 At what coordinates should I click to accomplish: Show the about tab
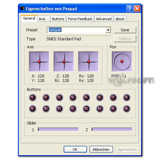pyautogui.click(x=120, y=19)
